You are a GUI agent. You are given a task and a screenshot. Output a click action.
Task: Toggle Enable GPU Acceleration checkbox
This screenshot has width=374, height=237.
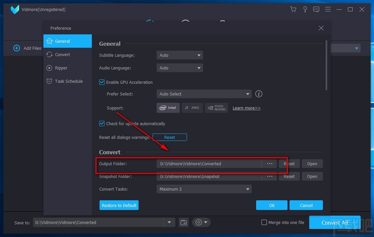(x=102, y=82)
